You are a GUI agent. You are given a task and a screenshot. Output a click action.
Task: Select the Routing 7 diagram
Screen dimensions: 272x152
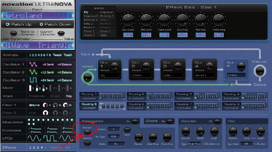pos(207,106)
